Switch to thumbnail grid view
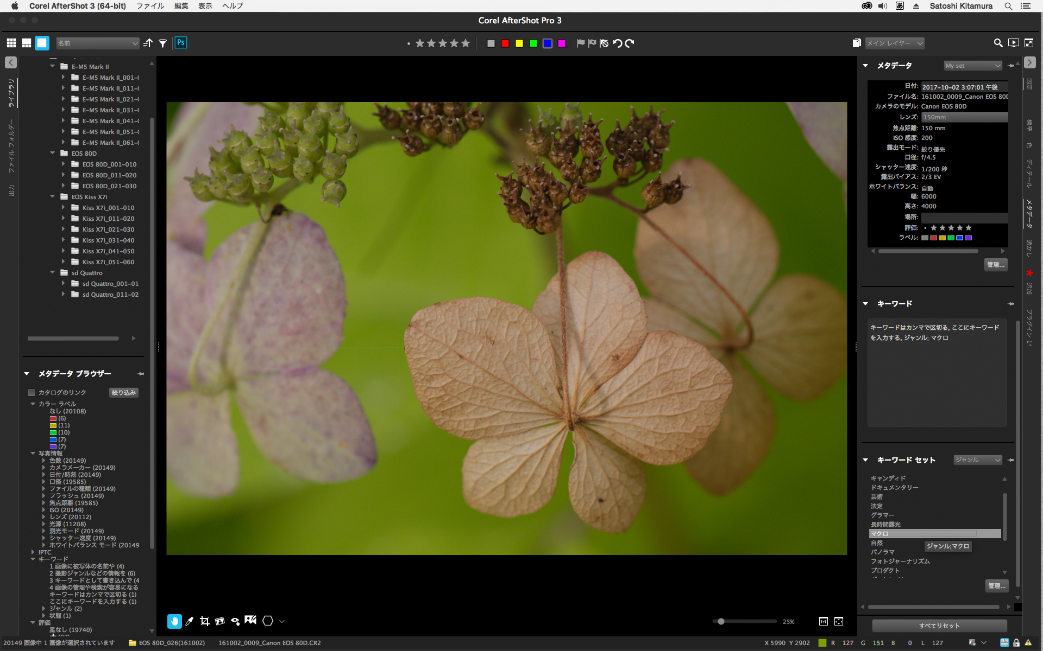This screenshot has height=651, width=1043. [11, 43]
